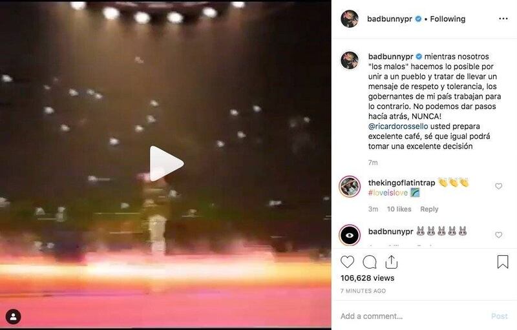Play the video with the center play button

coord(166,163)
